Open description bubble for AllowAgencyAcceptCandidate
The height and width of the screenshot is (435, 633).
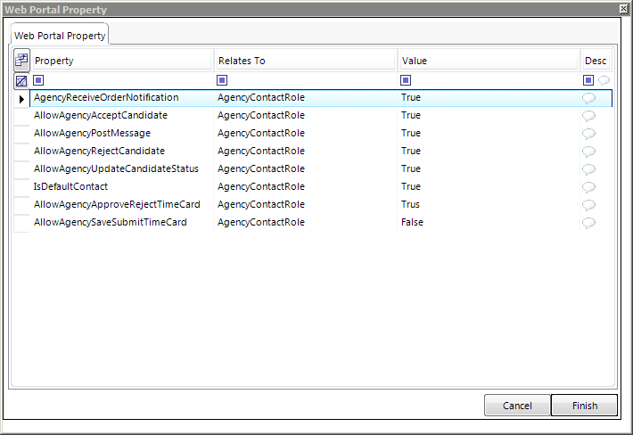[589, 116]
